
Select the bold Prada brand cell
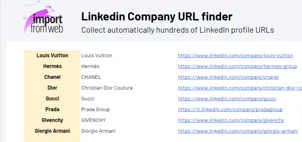[52, 109]
